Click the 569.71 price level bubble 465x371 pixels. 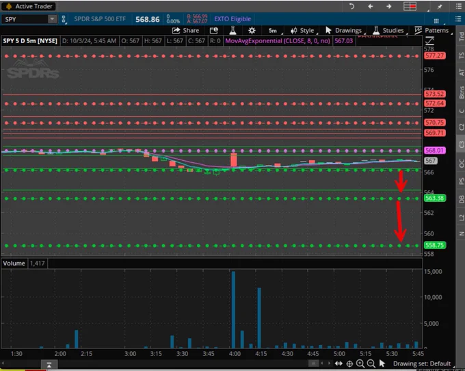point(435,133)
